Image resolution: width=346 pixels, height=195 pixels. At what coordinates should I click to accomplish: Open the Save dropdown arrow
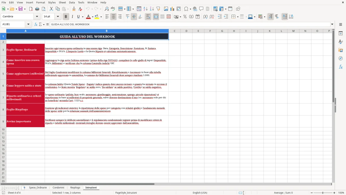point(25,9)
